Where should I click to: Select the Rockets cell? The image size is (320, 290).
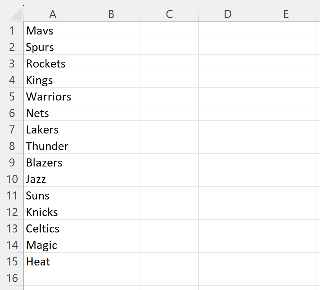click(x=53, y=63)
